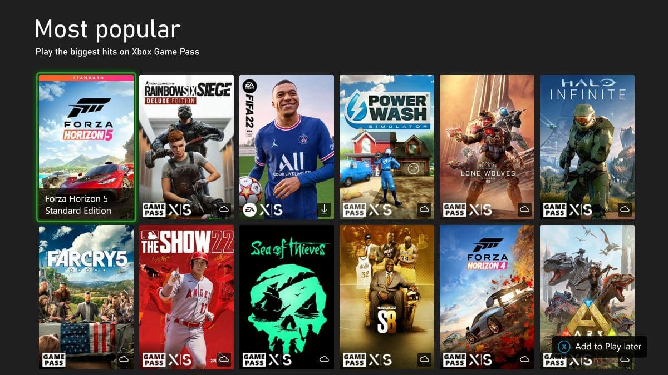
Task: Click the X button icon beside Add to Play later
Action: click(x=564, y=347)
